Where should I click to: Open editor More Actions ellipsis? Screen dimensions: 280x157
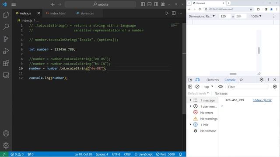point(180,13)
